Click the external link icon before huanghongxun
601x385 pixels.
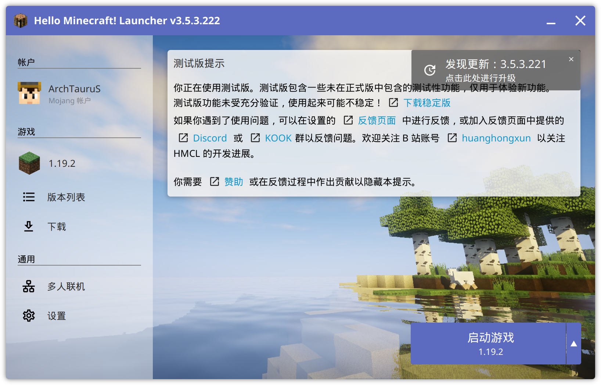click(452, 138)
